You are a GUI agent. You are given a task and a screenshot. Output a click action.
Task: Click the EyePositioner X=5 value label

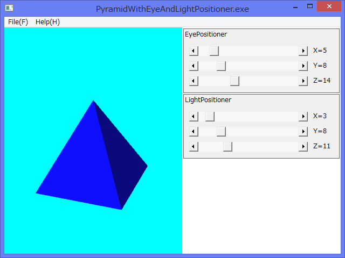320,51
